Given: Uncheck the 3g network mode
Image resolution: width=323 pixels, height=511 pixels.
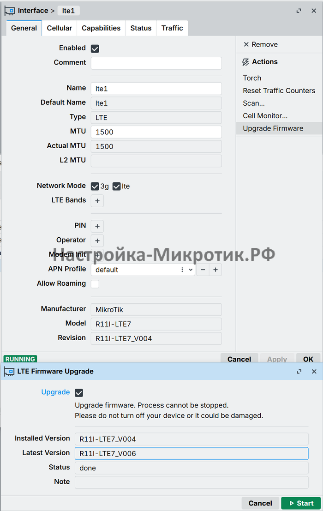Looking at the screenshot, I should pyautogui.click(x=95, y=186).
